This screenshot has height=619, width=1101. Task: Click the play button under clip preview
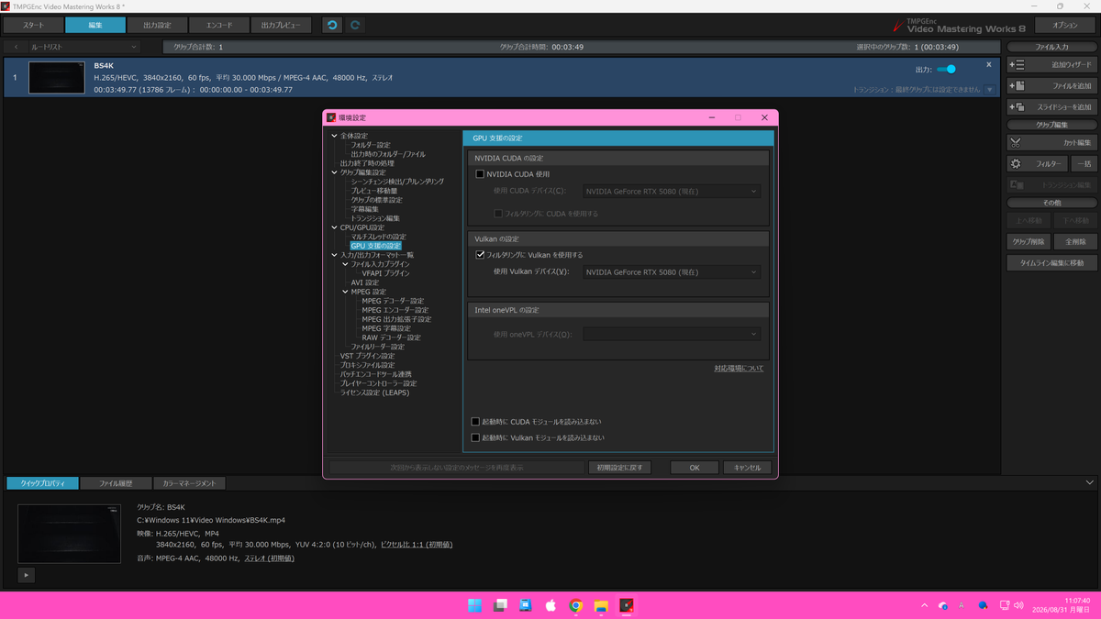coord(26,575)
